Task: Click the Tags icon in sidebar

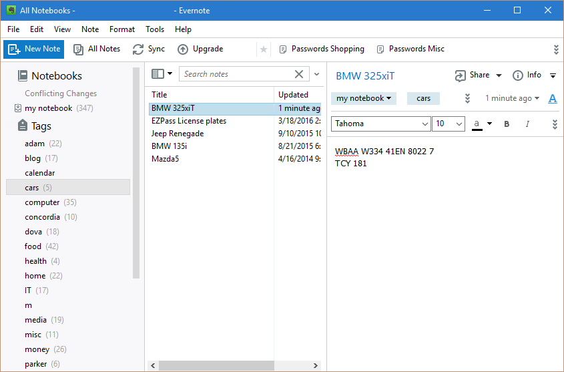Action: [22, 126]
